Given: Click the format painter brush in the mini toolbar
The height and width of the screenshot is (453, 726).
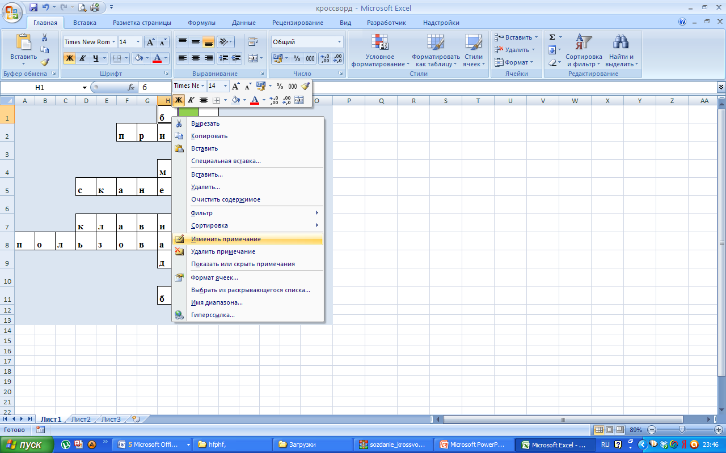Looking at the screenshot, I should [306, 86].
